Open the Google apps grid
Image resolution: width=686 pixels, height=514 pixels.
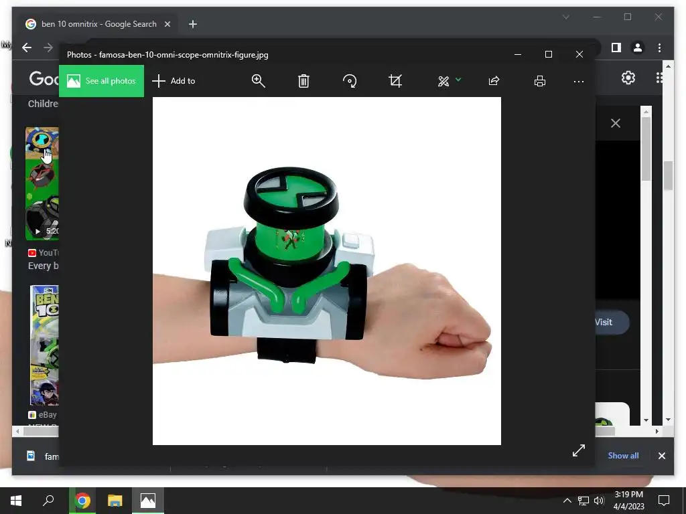point(659,78)
